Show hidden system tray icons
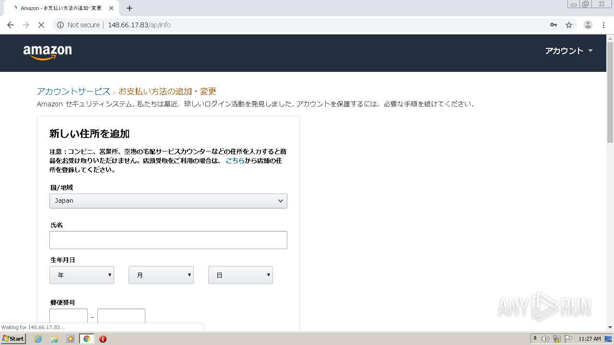 pyautogui.click(x=535, y=339)
